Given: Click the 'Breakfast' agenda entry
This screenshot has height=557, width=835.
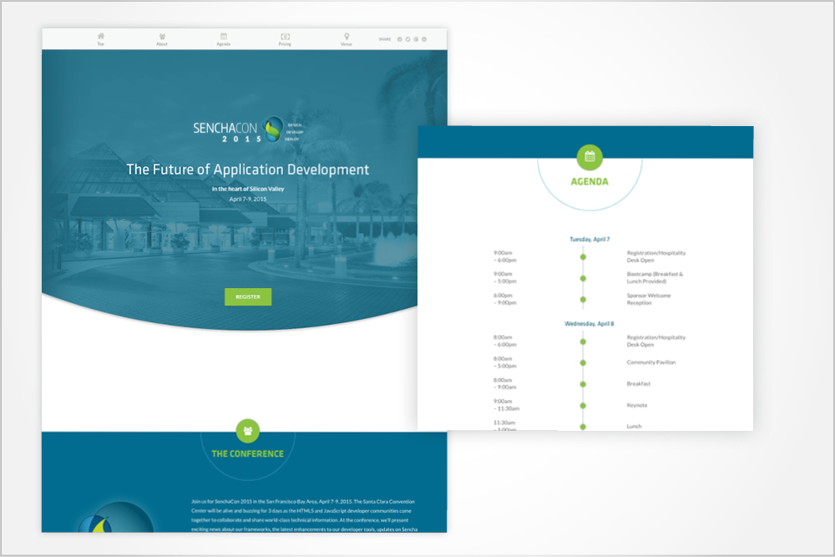Looking at the screenshot, I should 639,383.
